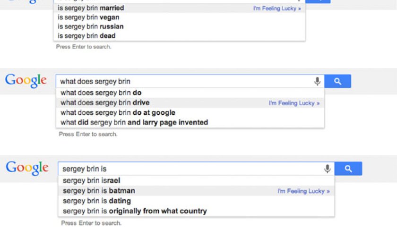Click the middle Google logo

[26, 81]
